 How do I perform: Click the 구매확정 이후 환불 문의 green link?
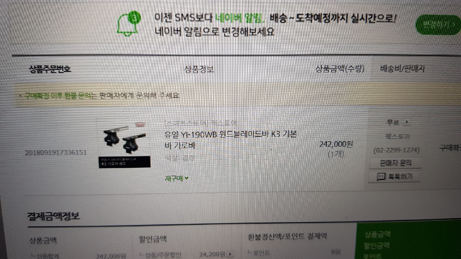pos(58,96)
